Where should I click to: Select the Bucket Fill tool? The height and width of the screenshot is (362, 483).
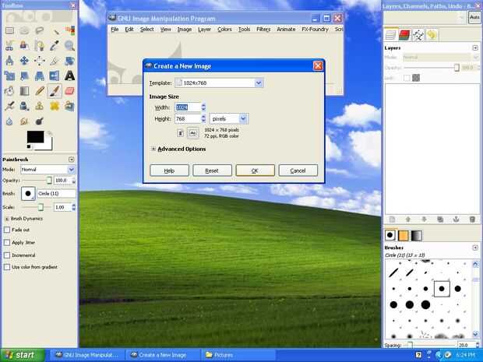point(9,91)
